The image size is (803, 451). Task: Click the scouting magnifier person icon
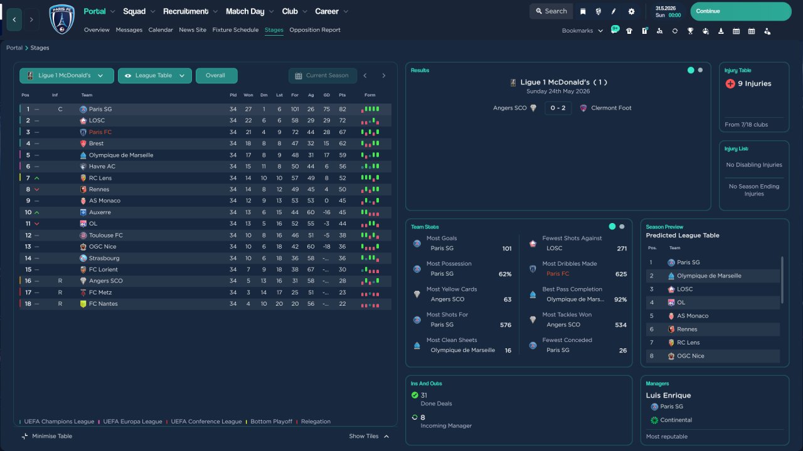(659, 31)
